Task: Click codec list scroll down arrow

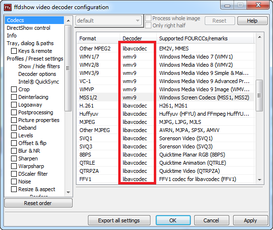Action: point(260,180)
